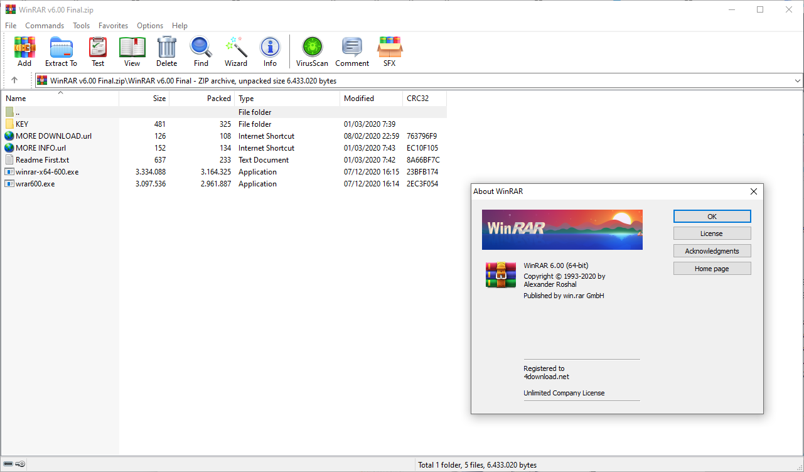Image resolution: width=804 pixels, height=472 pixels.
Task: Sort by the CRC32 column header
Action: coord(425,99)
